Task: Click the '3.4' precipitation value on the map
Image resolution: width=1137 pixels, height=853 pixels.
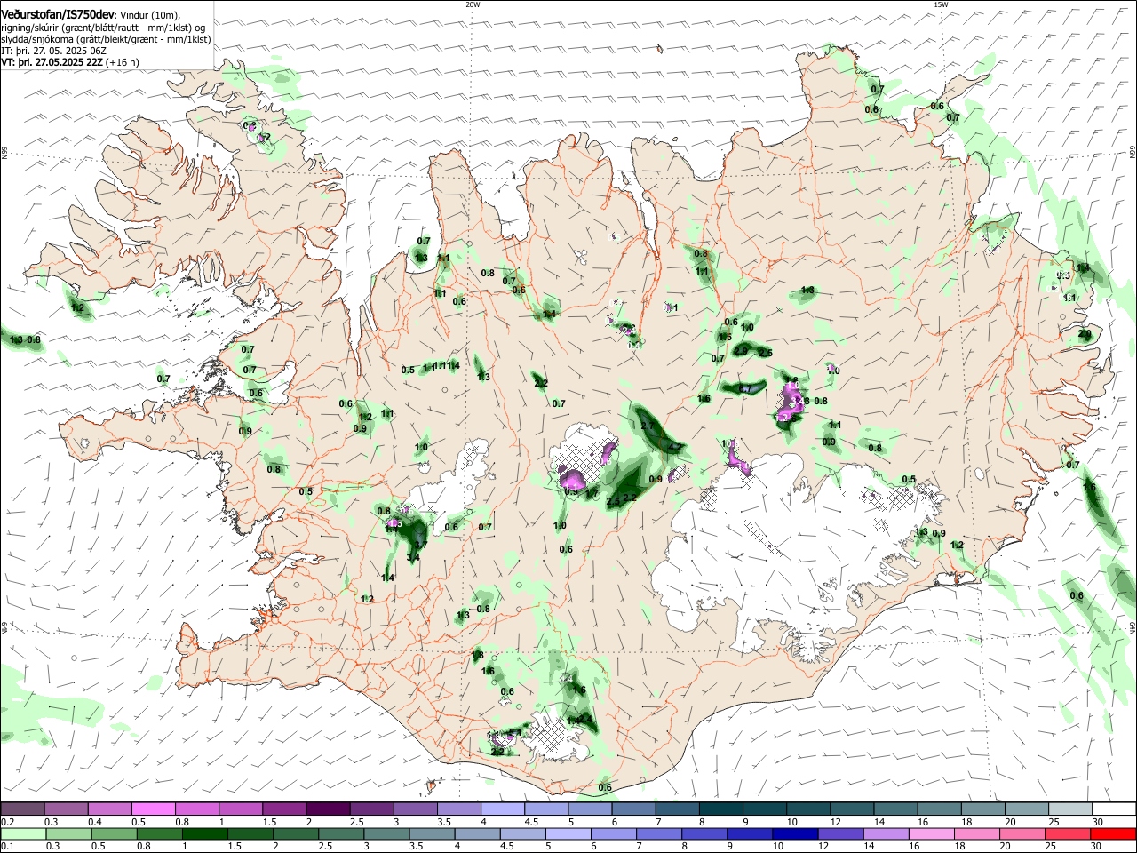Action: [x=413, y=557]
